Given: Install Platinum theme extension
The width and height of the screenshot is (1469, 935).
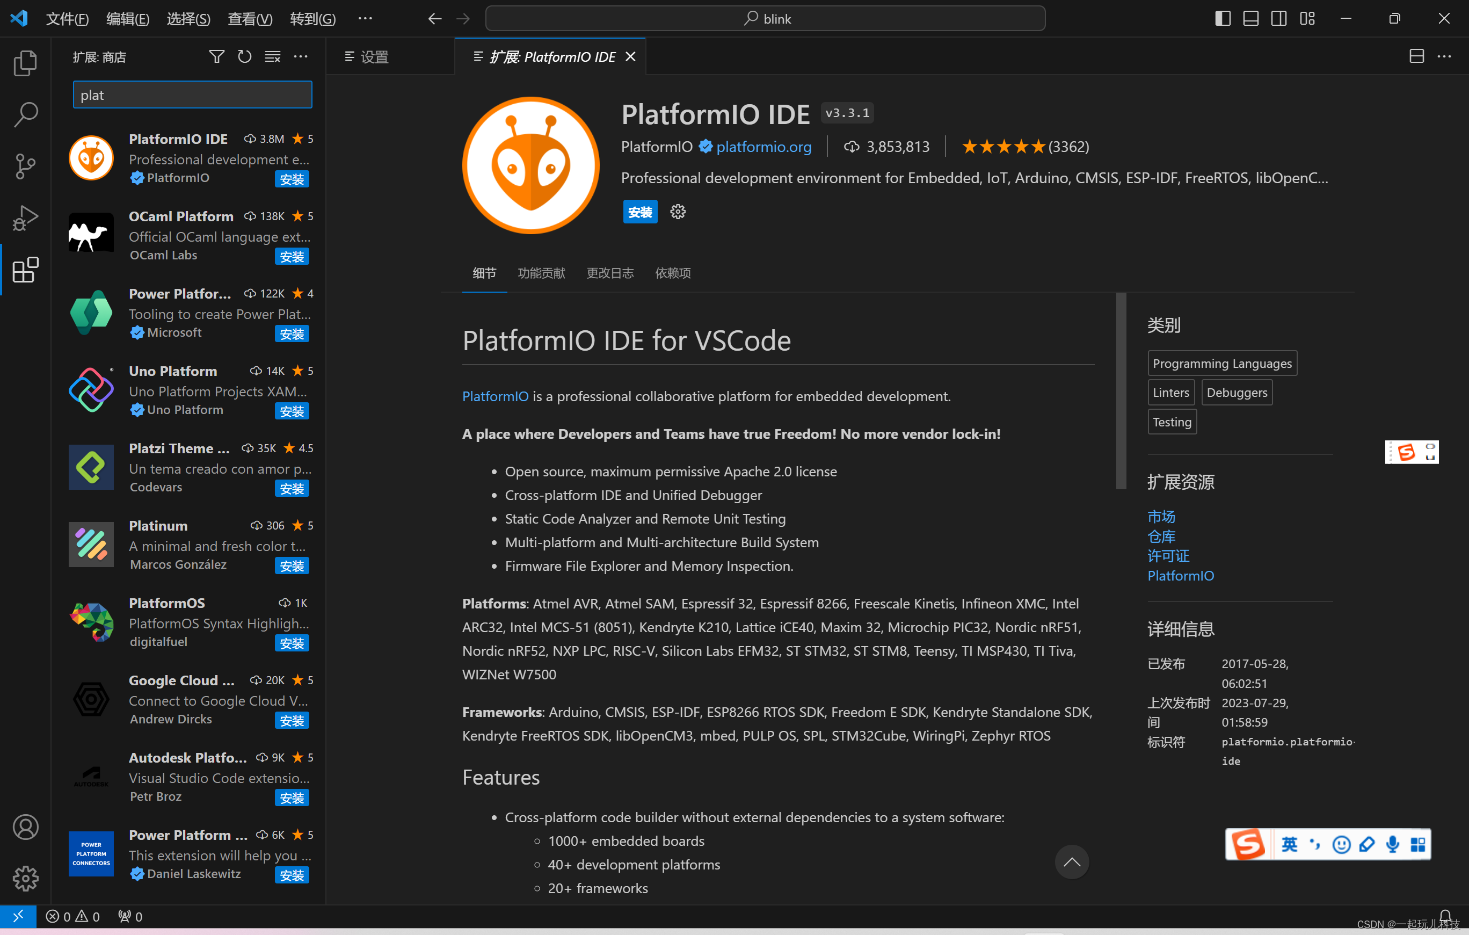Looking at the screenshot, I should 292,567.
